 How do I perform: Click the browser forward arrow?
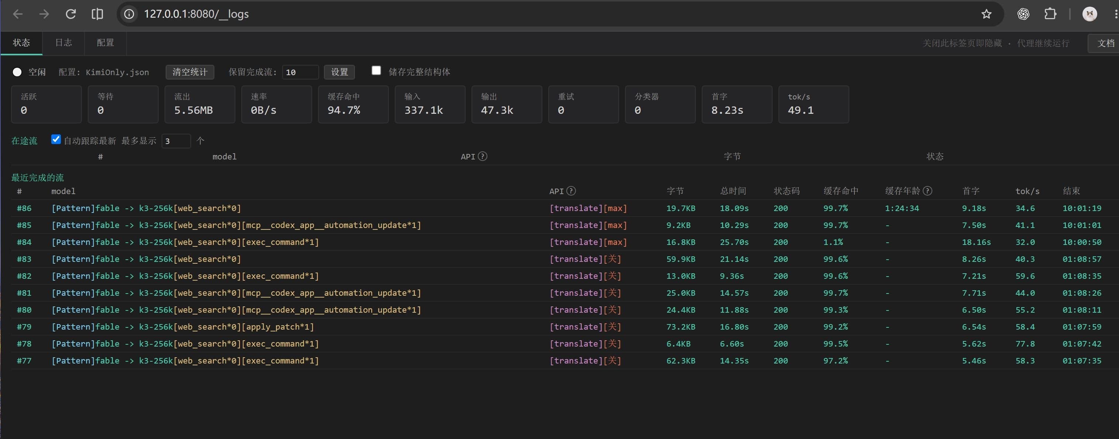(44, 14)
